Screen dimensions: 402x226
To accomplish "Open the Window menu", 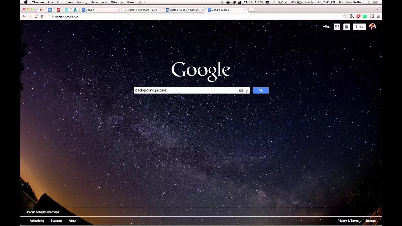I will 117,2.
